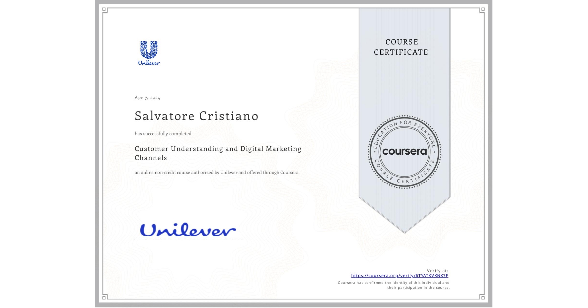The width and height of the screenshot is (588, 308).
Task: Select the course title 'Customer Understanding and Digital Marketing Channels'
Action: click(218, 153)
